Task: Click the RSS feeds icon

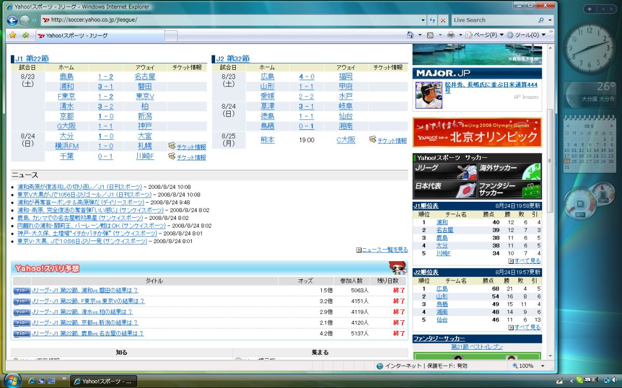Action: (430, 35)
